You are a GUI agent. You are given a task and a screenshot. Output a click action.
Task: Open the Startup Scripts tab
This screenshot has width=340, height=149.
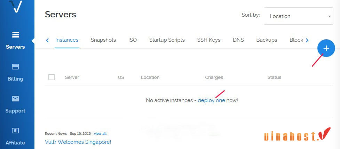click(x=167, y=40)
